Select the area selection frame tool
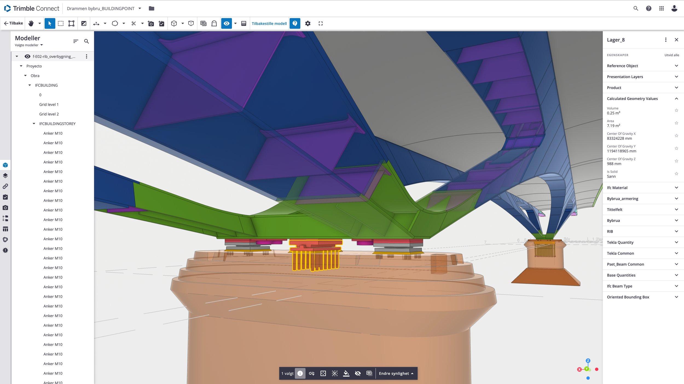684x384 pixels. (71, 23)
